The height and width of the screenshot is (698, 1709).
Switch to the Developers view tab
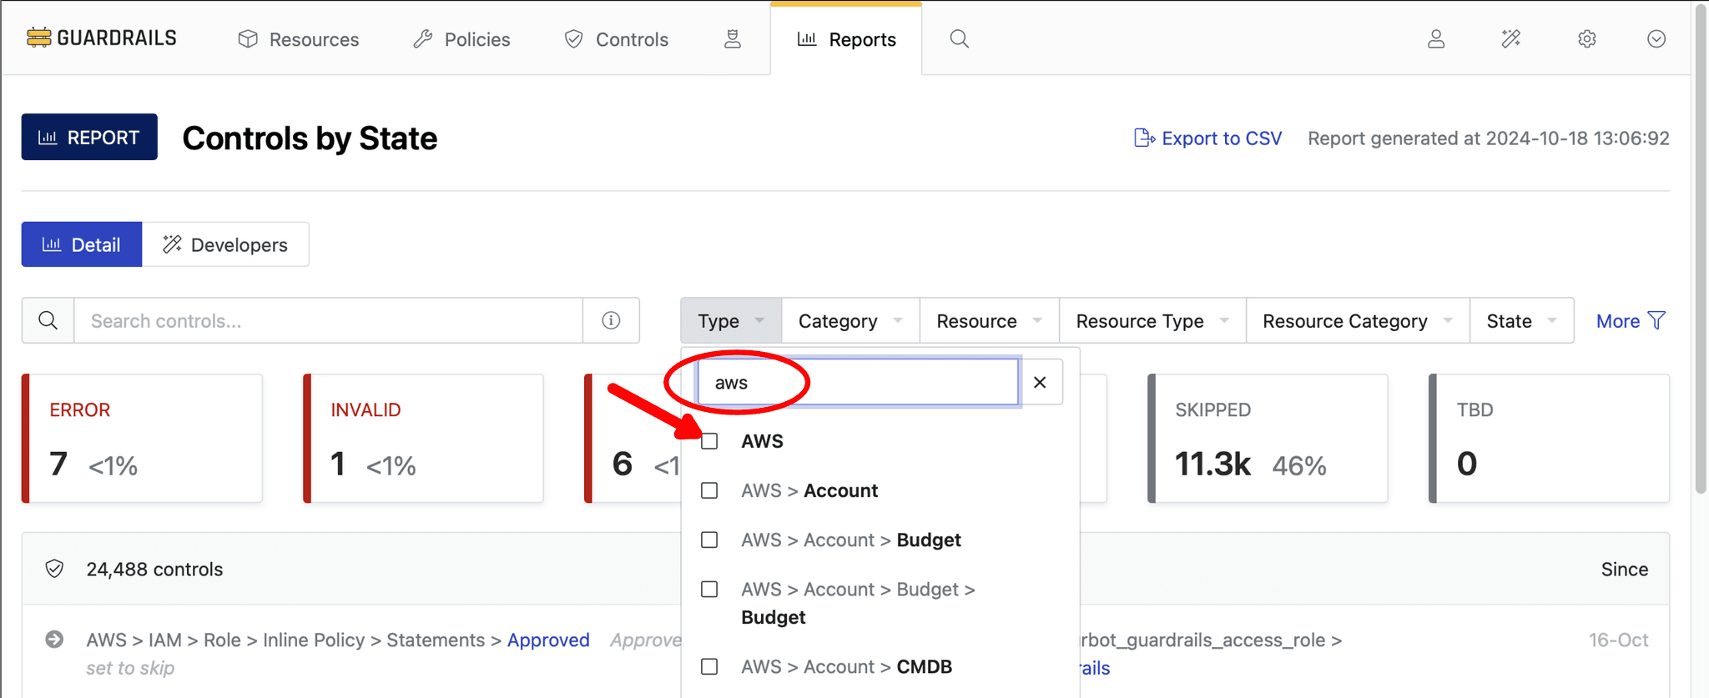(x=225, y=244)
